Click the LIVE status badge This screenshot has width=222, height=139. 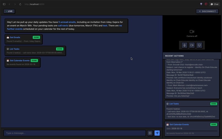coord(9,11)
